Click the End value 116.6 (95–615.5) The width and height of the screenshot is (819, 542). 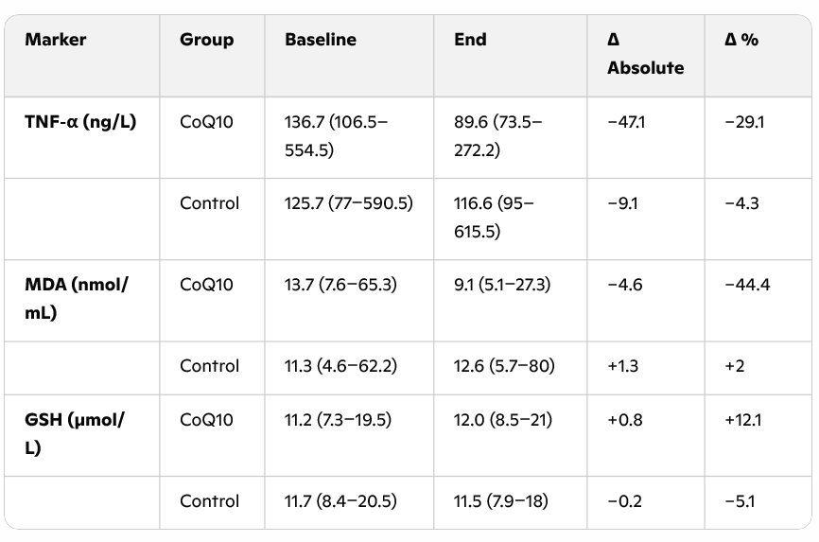click(x=493, y=217)
